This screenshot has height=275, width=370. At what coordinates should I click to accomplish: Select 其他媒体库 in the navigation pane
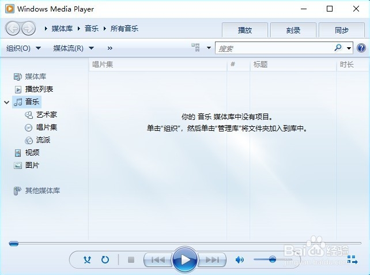43,191
